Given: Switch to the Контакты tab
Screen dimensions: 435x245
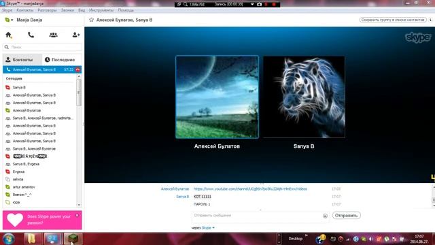Looking at the screenshot, I should pos(22,60).
